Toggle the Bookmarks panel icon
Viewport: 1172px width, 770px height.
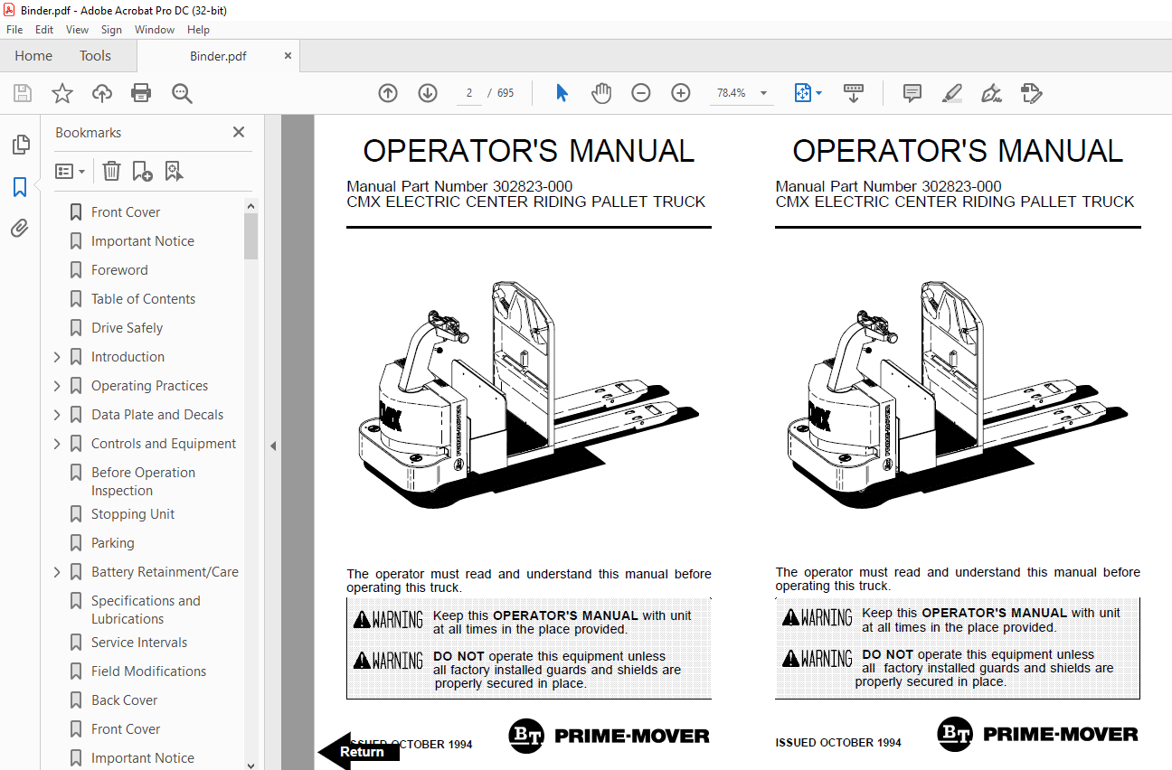pyautogui.click(x=20, y=187)
